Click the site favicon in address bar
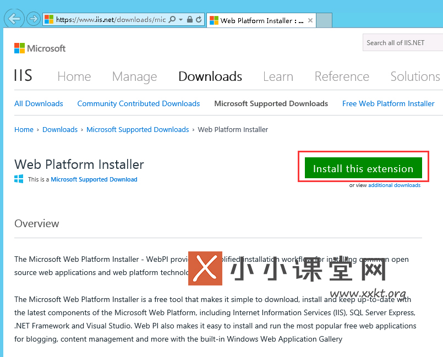Image resolution: width=443 pixels, height=357 pixels. click(49, 19)
